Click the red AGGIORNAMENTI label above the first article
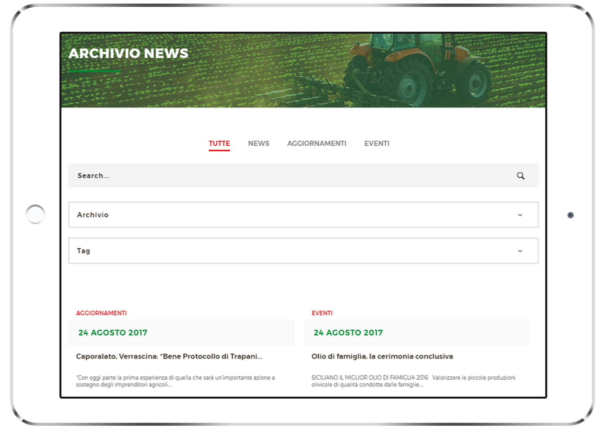Viewport: 607px width, 430px height. 101,313
